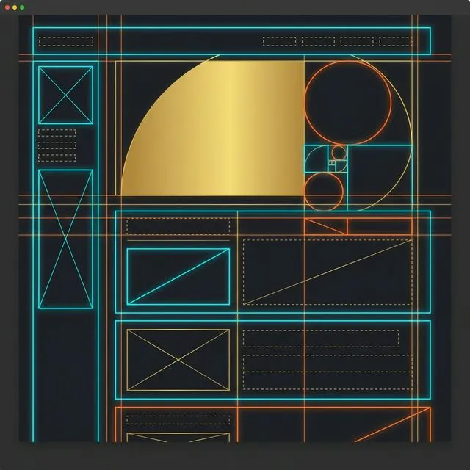Select the large orange circle
This screenshot has width=470, height=470.
click(347, 102)
